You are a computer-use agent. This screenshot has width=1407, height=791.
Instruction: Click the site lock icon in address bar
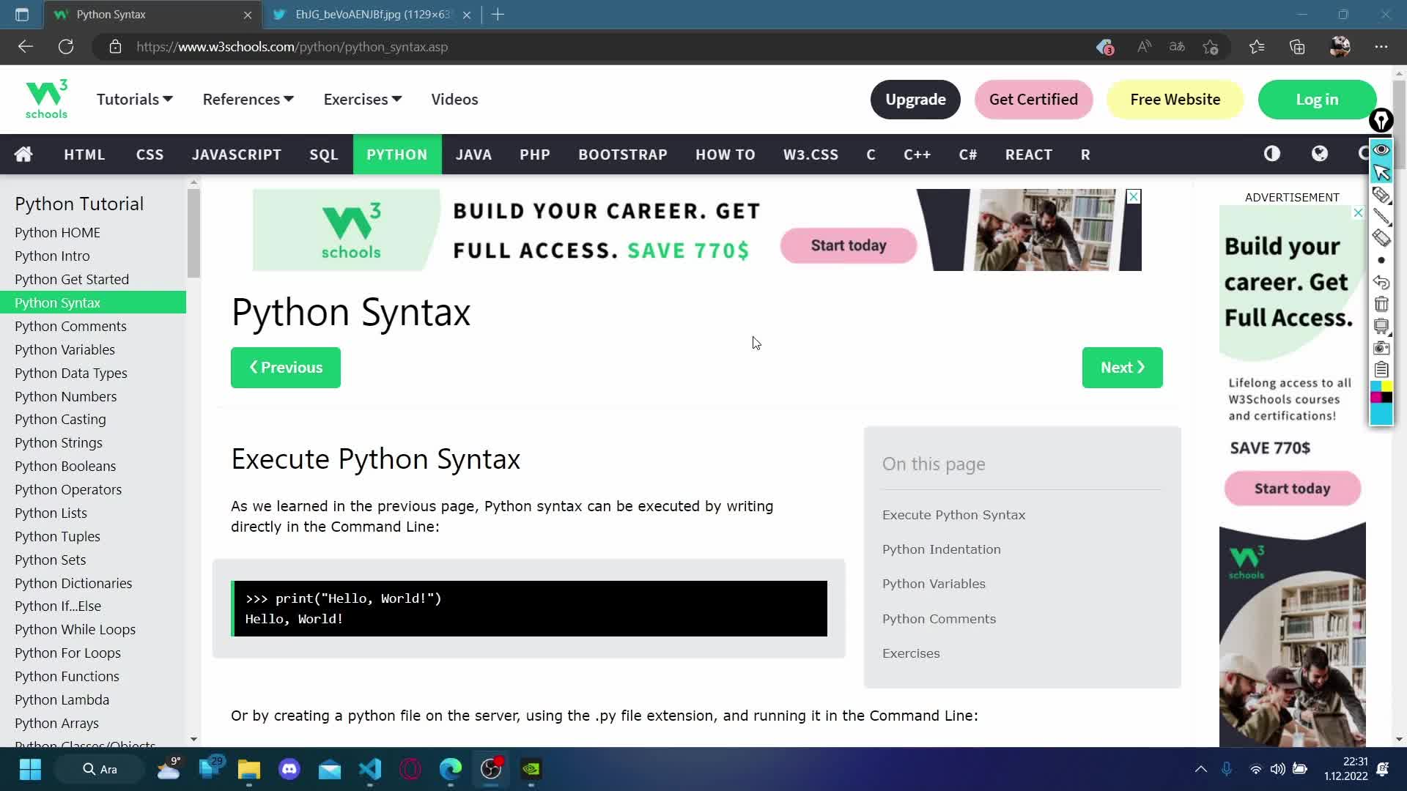click(115, 47)
